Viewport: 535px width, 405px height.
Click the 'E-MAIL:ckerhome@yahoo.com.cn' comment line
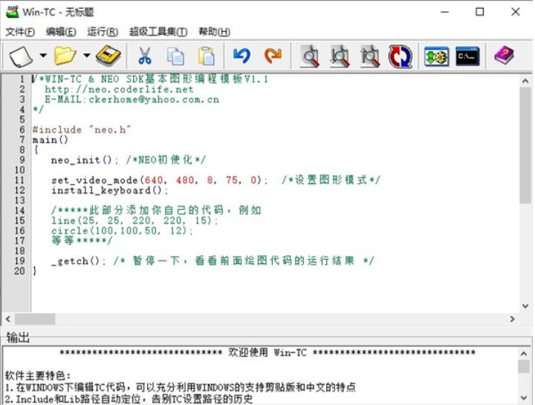[132, 100]
